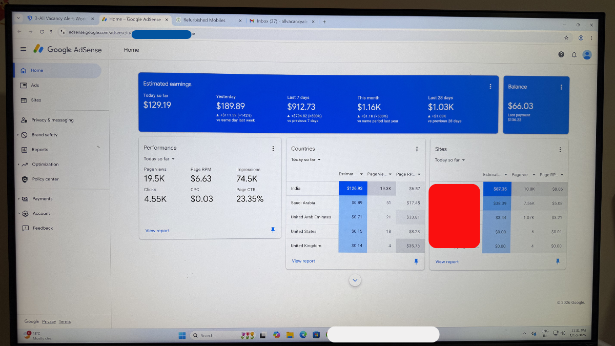Image resolution: width=615 pixels, height=346 pixels.
Task: Open Countries card three-dot menu
Action: [x=417, y=149]
